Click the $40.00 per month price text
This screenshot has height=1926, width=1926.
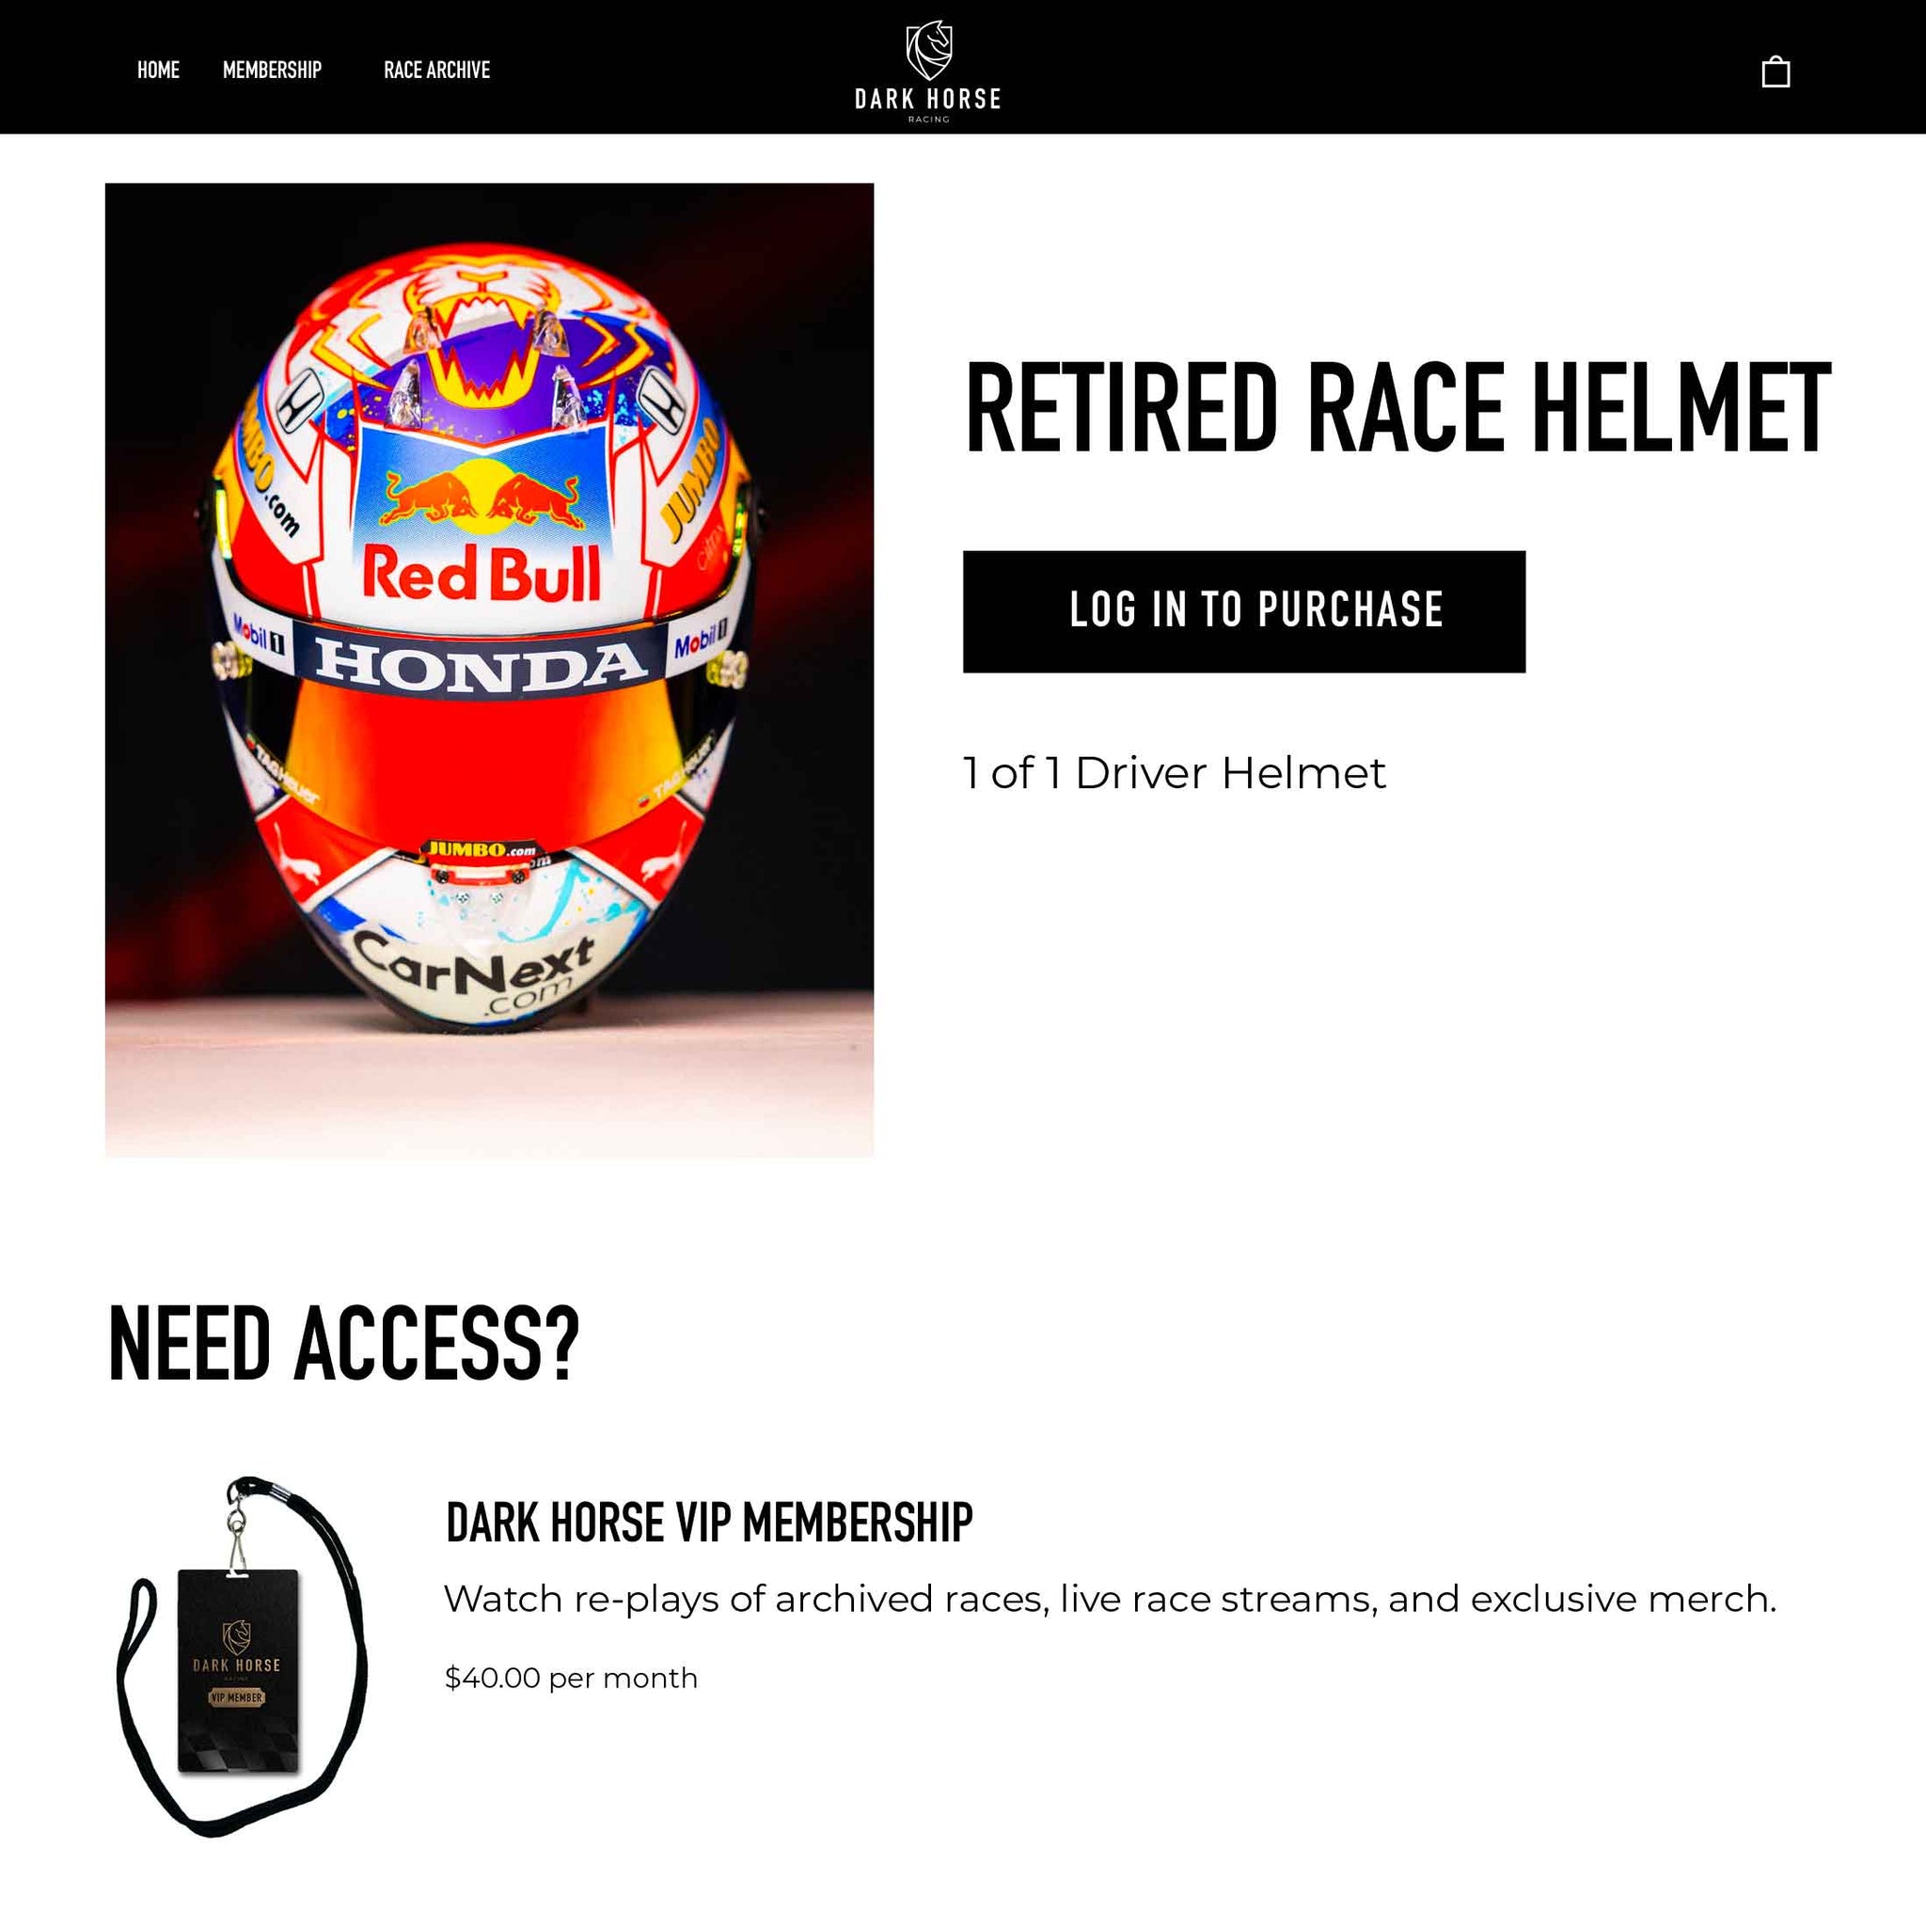click(x=571, y=1678)
